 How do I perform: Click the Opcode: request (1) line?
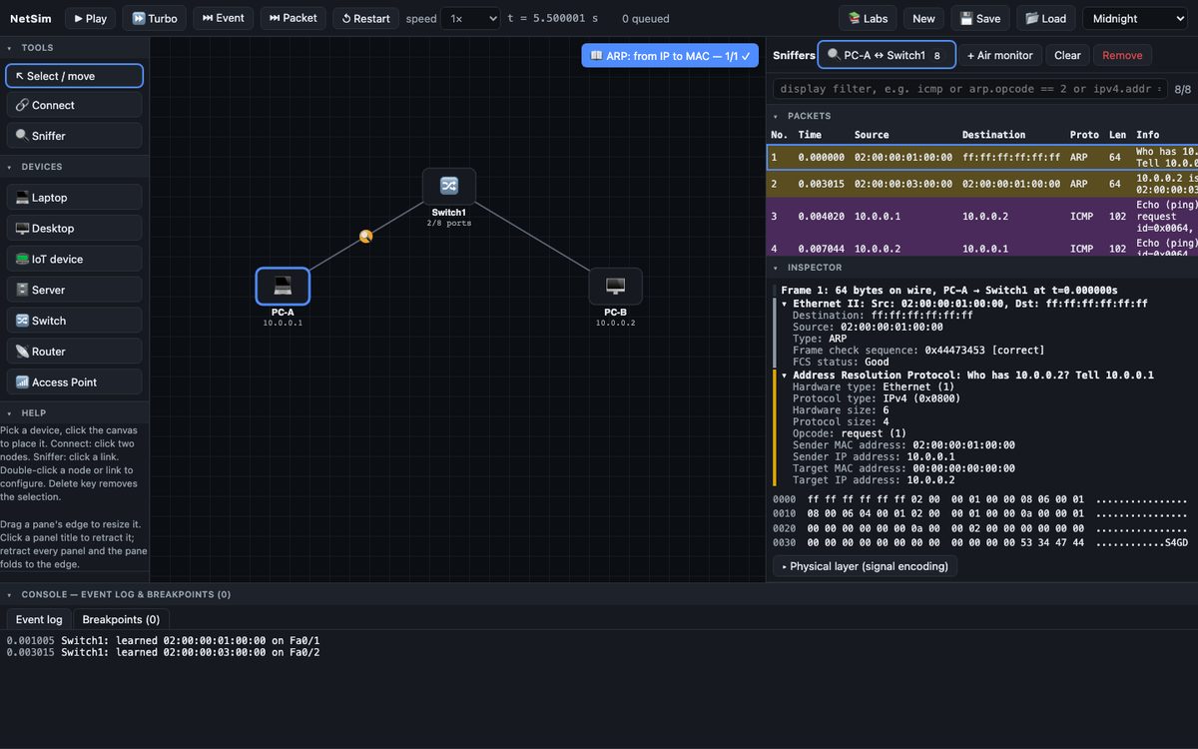850,433
